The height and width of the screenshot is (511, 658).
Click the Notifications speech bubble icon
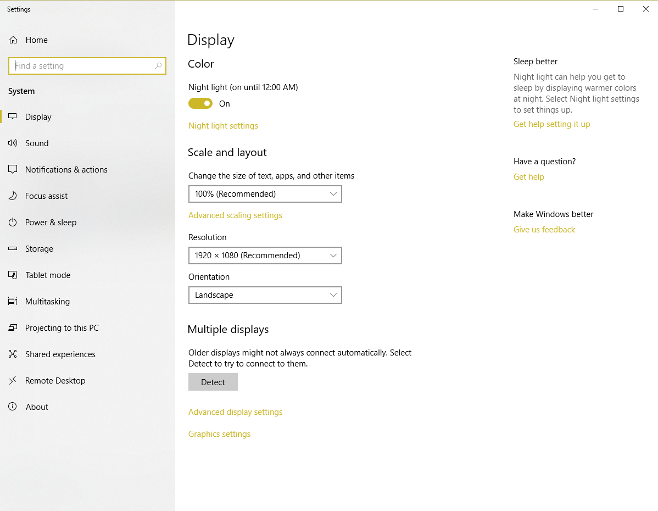(x=13, y=170)
